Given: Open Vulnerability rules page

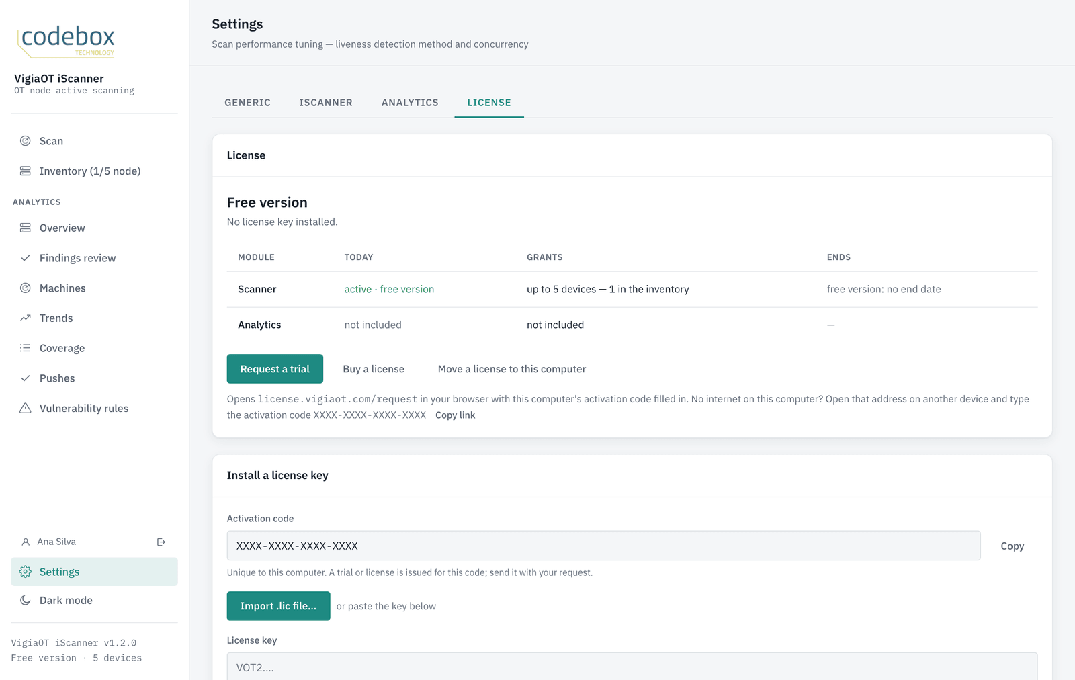Looking at the screenshot, I should (94, 408).
